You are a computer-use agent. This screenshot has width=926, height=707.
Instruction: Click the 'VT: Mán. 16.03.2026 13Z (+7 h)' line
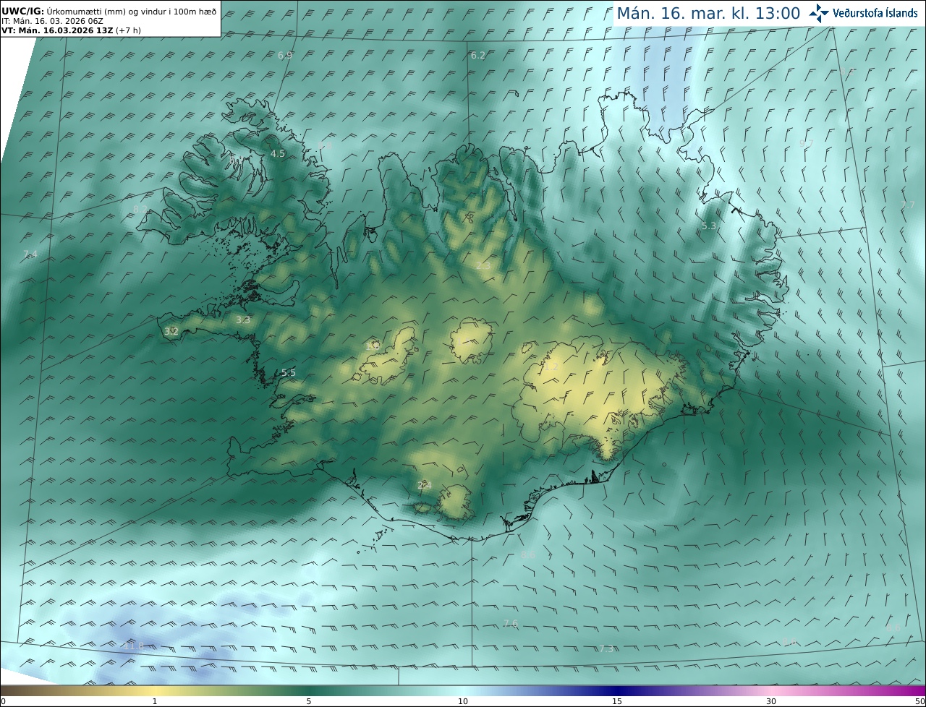[x=72, y=31]
